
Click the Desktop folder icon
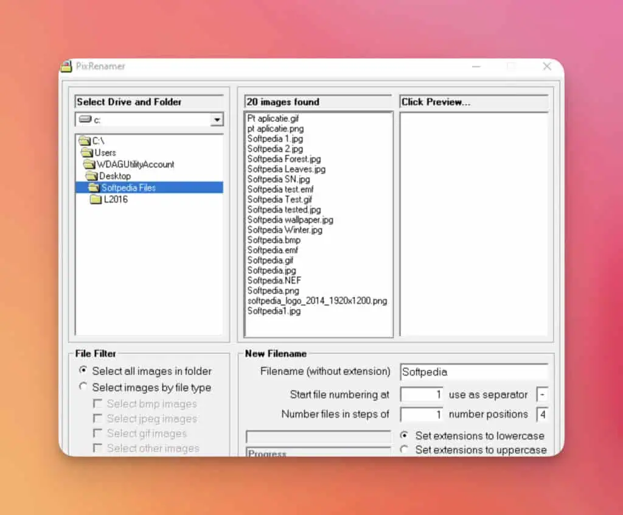(x=92, y=176)
